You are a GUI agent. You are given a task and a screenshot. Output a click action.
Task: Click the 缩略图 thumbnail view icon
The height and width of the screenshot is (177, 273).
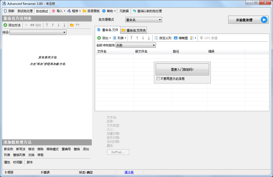click(176, 38)
